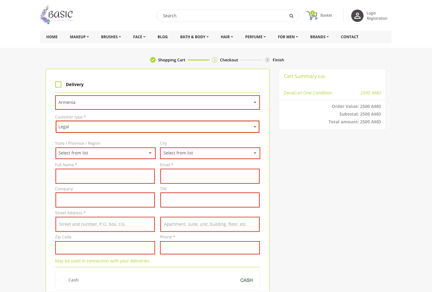The image size is (432, 292).
Task: Click the Finish step label
Action: (278, 60)
